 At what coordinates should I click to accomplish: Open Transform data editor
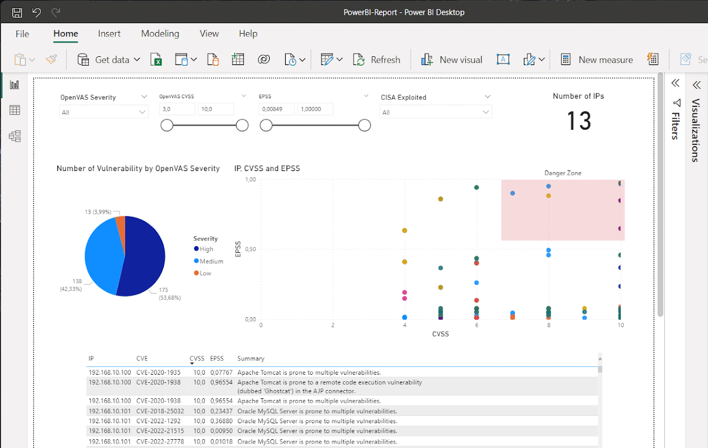click(x=327, y=59)
